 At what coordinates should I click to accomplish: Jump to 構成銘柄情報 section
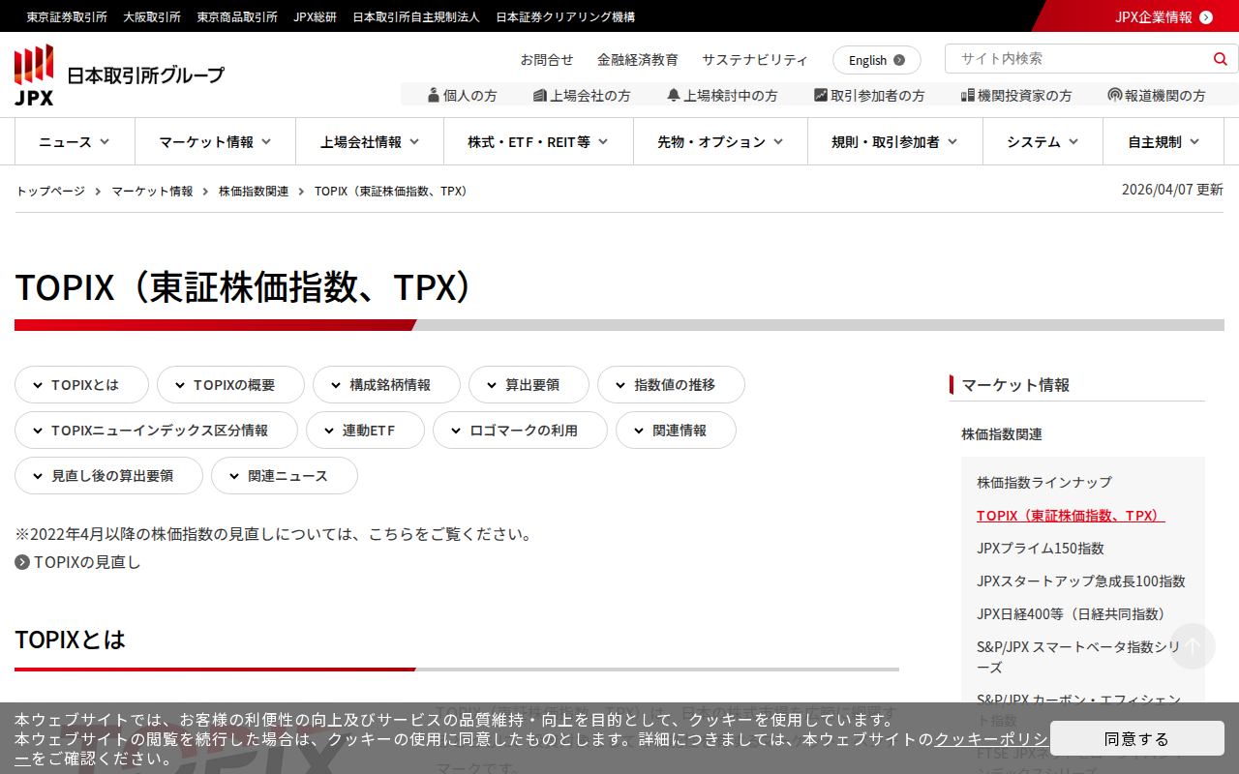tap(386, 385)
